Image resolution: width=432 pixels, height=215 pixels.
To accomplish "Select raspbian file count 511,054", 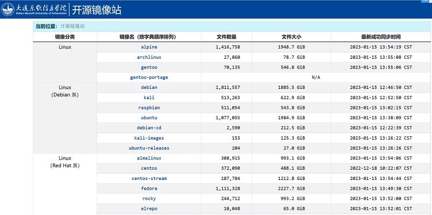I will click(x=231, y=108).
